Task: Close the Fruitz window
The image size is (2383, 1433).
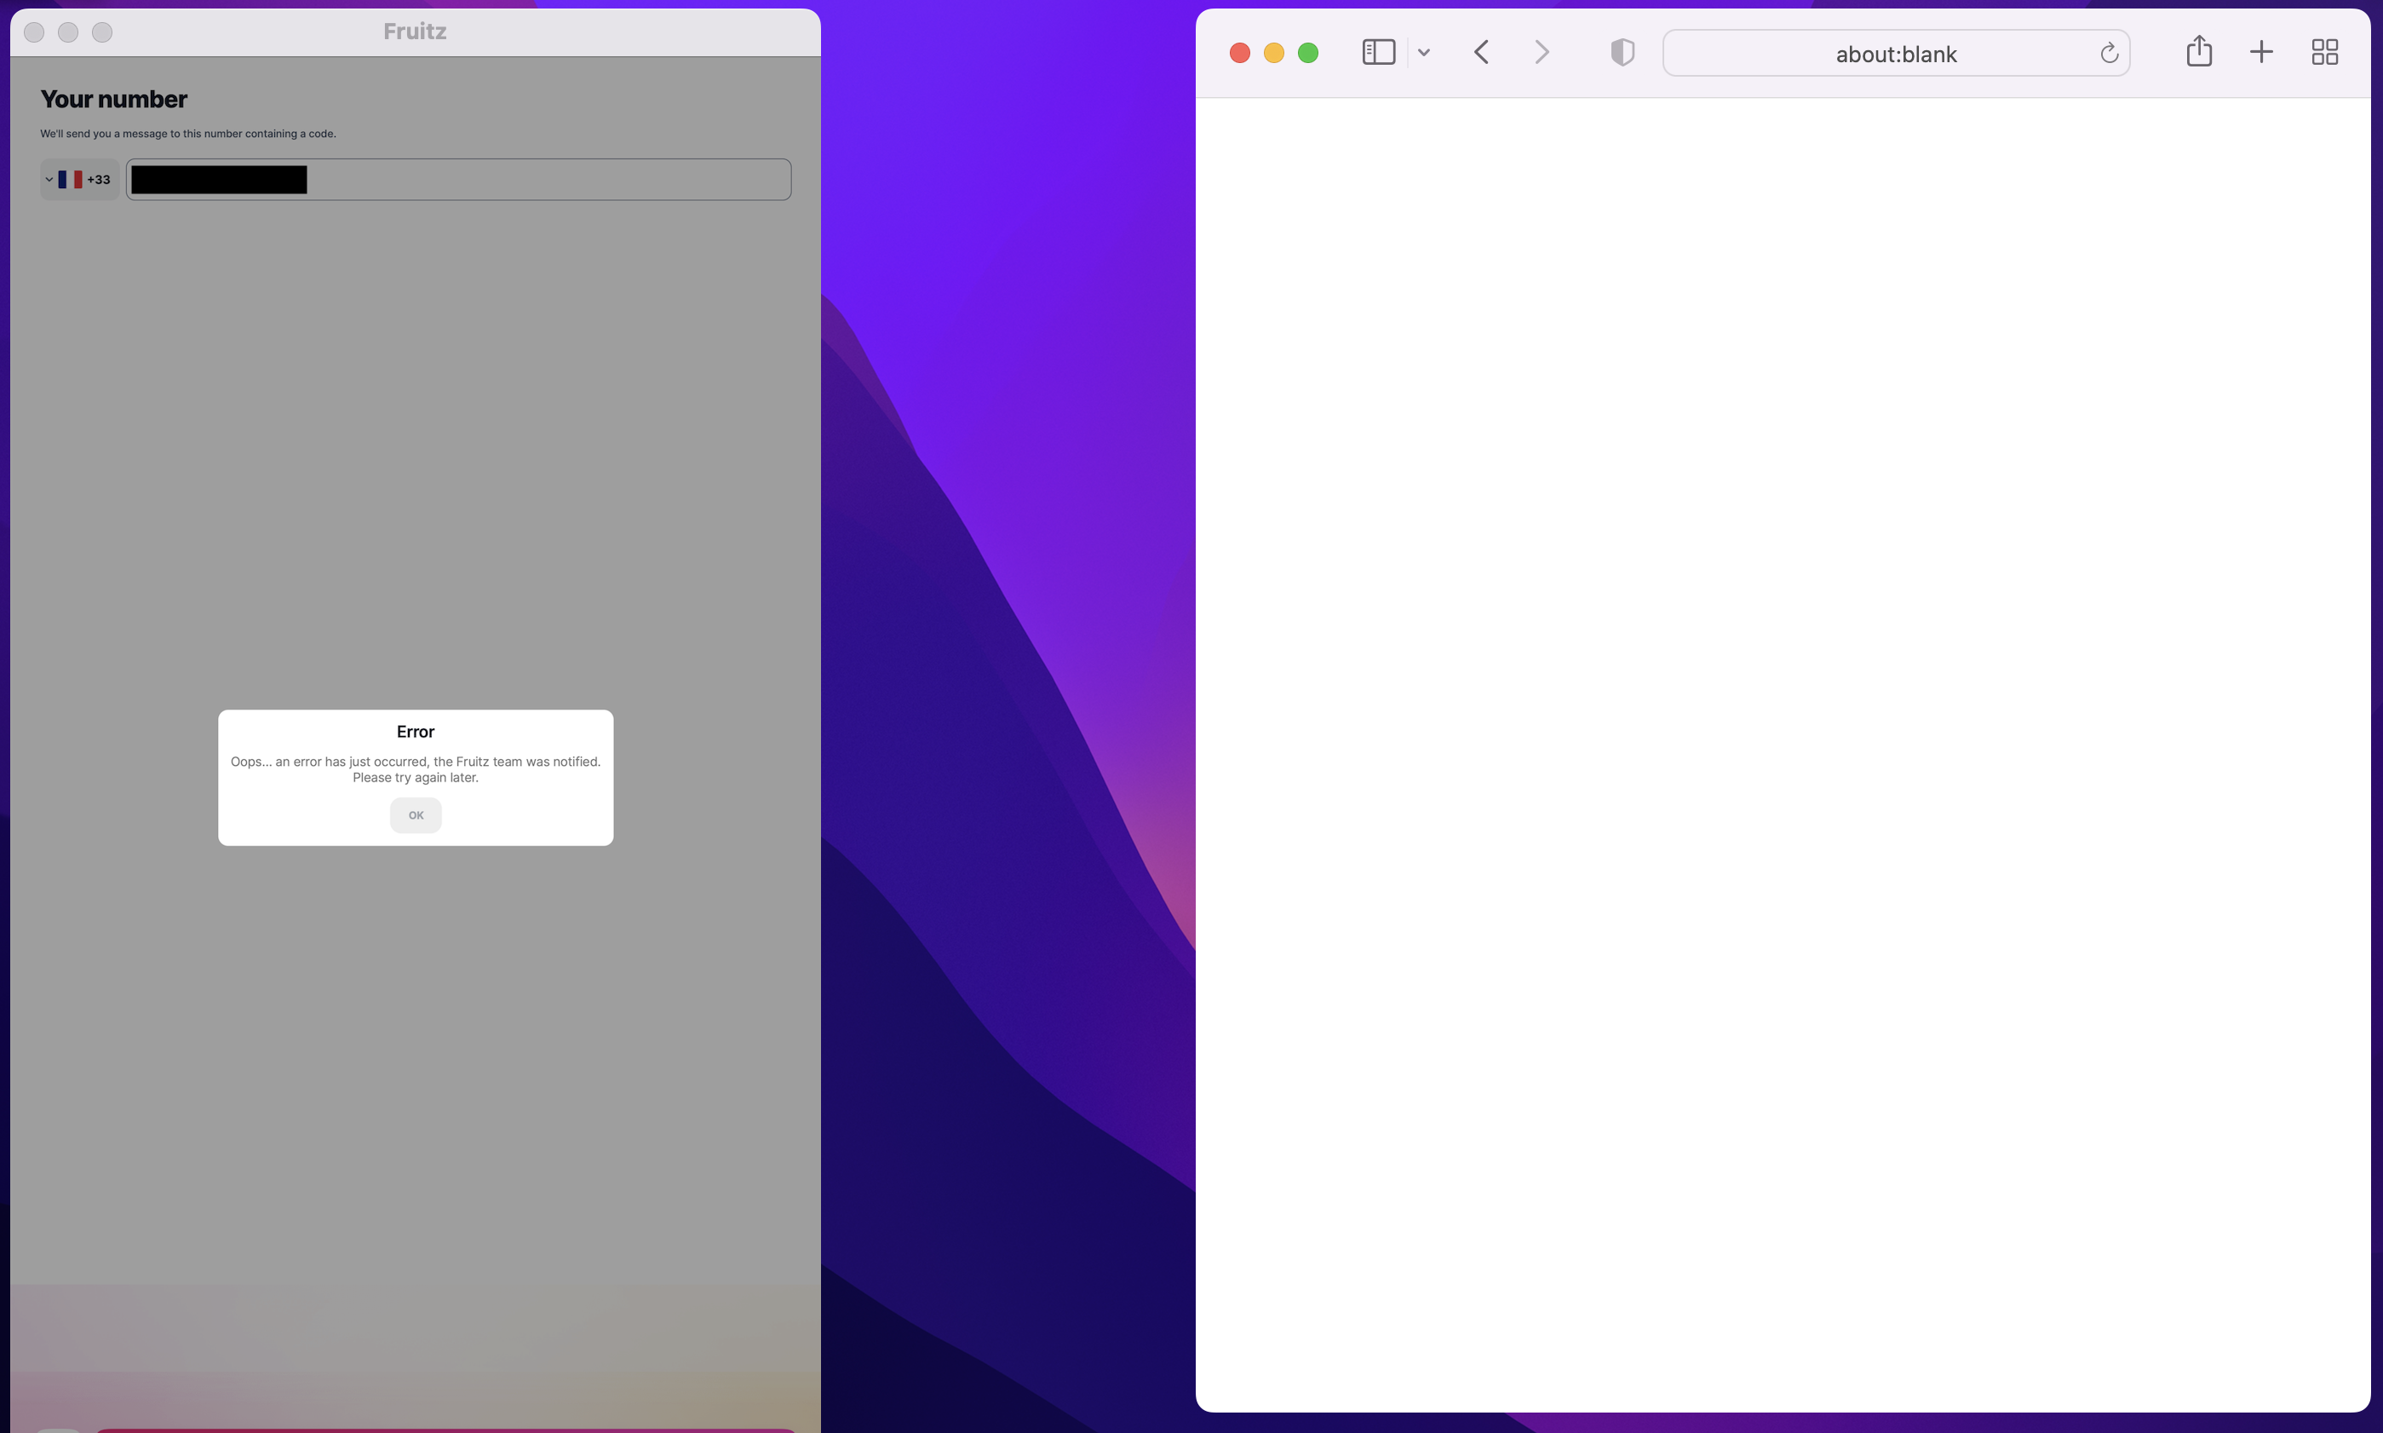Action: tap(34, 33)
